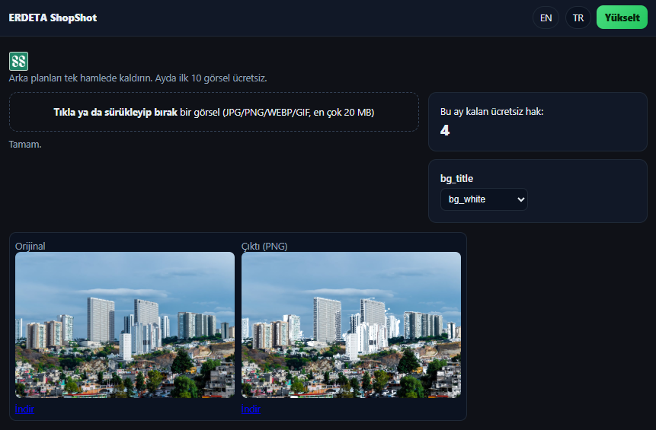Download output via İndir under Çıktı image
Viewport: 656px width, 430px height.
251,409
